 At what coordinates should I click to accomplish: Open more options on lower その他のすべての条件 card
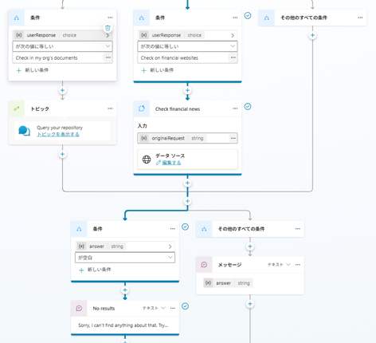(x=298, y=229)
